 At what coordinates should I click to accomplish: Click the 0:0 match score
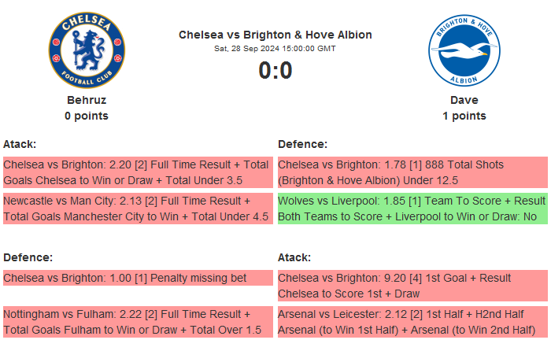pyautogui.click(x=275, y=71)
